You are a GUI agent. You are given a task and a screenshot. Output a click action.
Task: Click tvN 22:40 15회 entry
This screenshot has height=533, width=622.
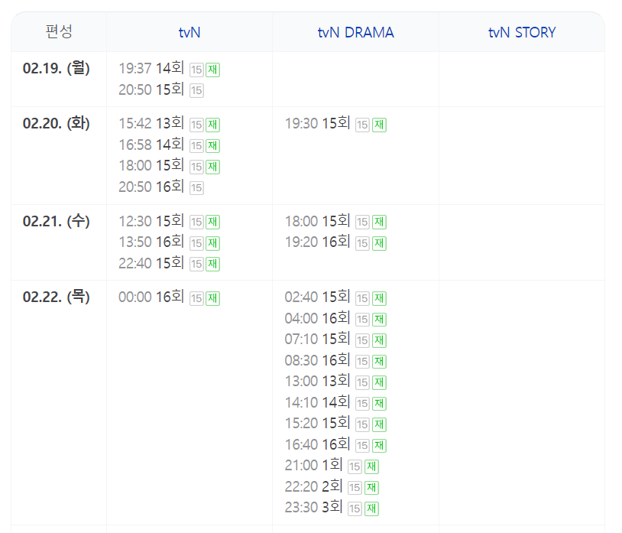pyautogui.click(x=170, y=263)
